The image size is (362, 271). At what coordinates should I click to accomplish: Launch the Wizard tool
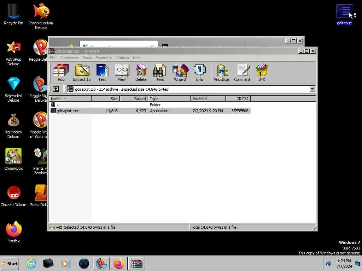180,73
